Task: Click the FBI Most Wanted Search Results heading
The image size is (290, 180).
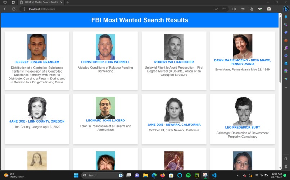Action: (x=140, y=20)
